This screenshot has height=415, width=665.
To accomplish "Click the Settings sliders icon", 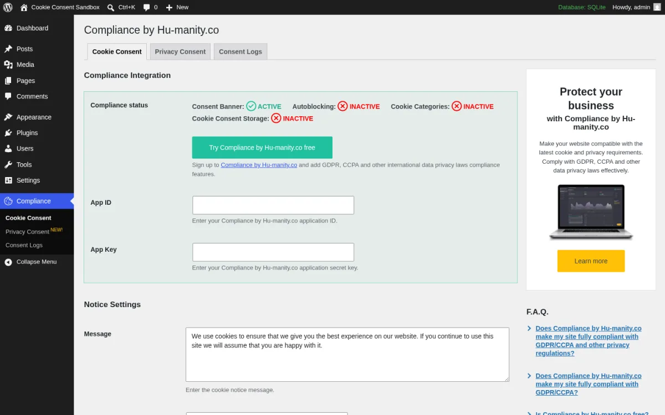I will coord(8,180).
